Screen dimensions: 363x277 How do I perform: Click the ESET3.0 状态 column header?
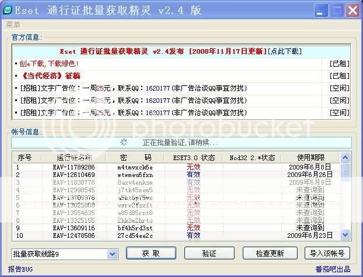[x=194, y=158]
